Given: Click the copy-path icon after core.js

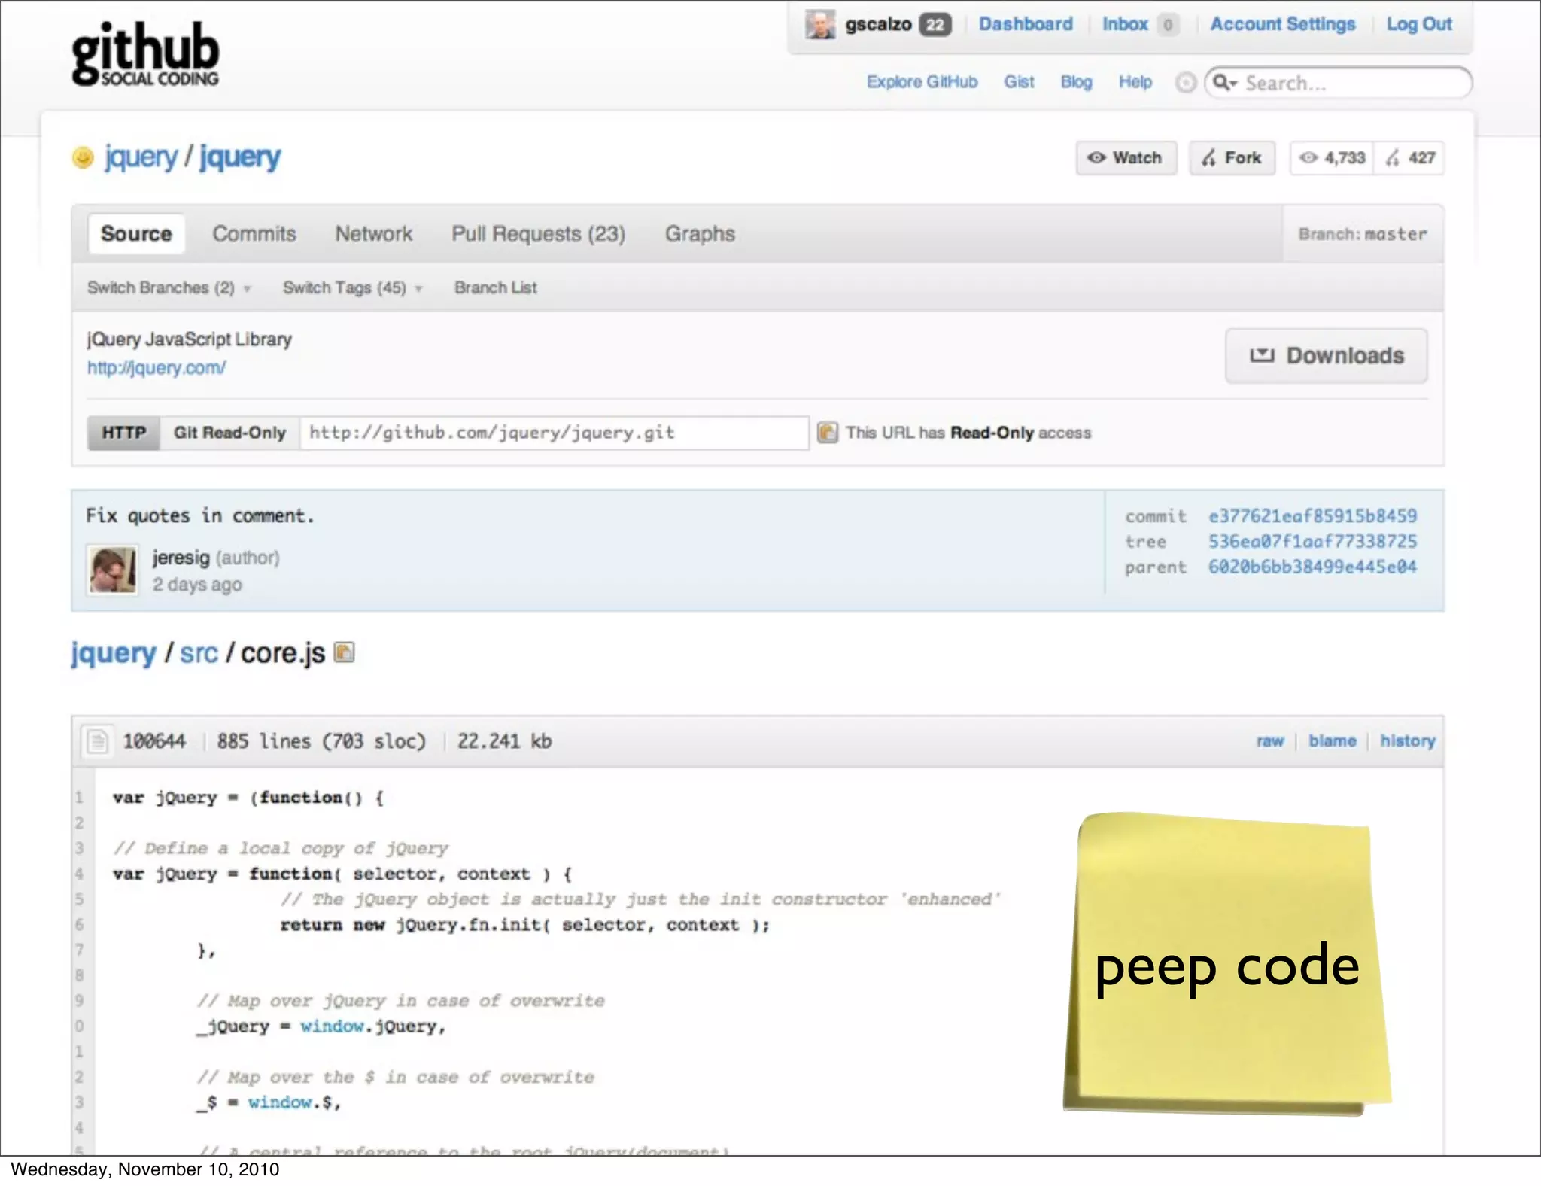Looking at the screenshot, I should coord(344,652).
